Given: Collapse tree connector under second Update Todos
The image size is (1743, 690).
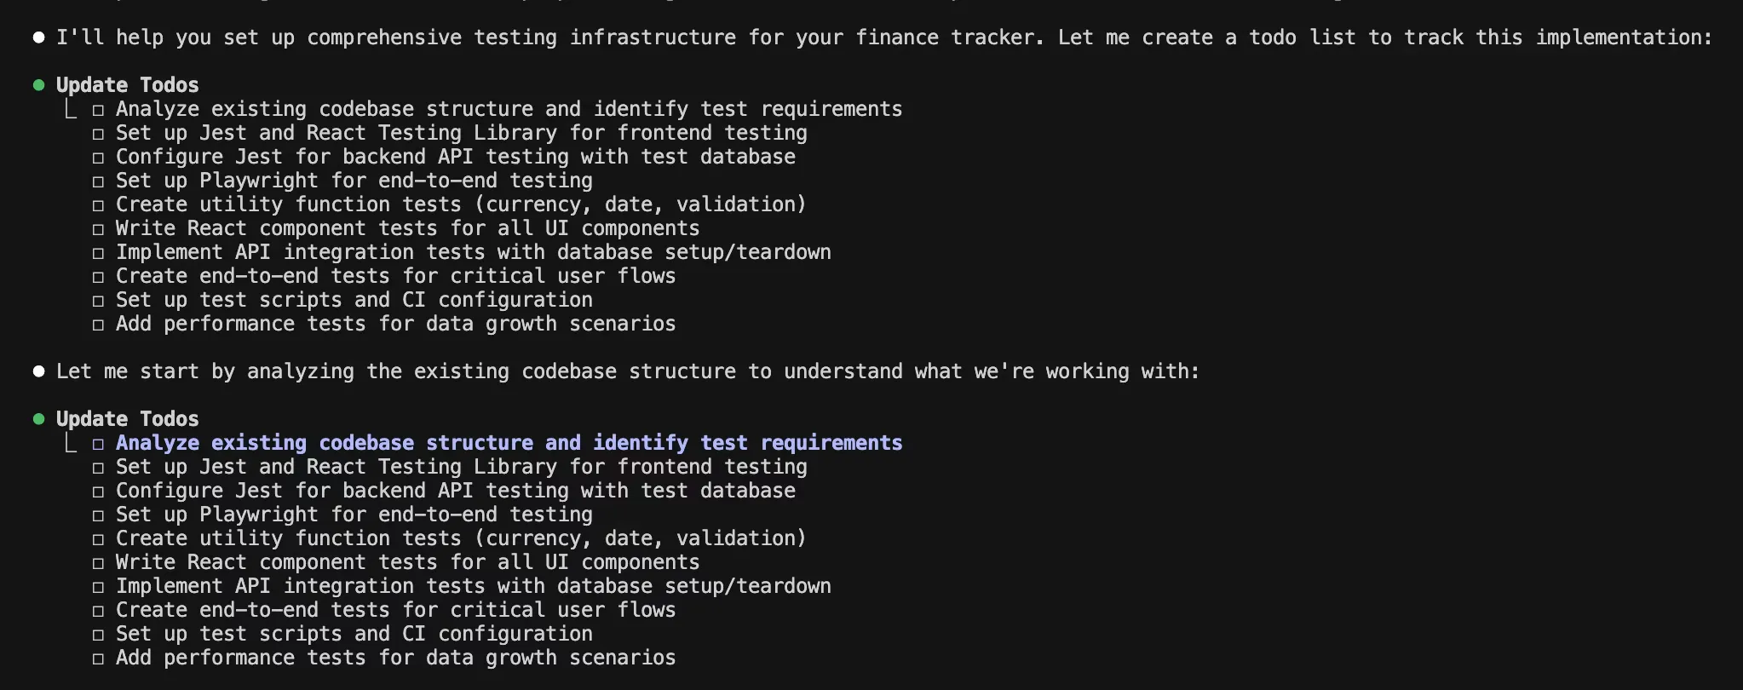Looking at the screenshot, I should (72, 444).
